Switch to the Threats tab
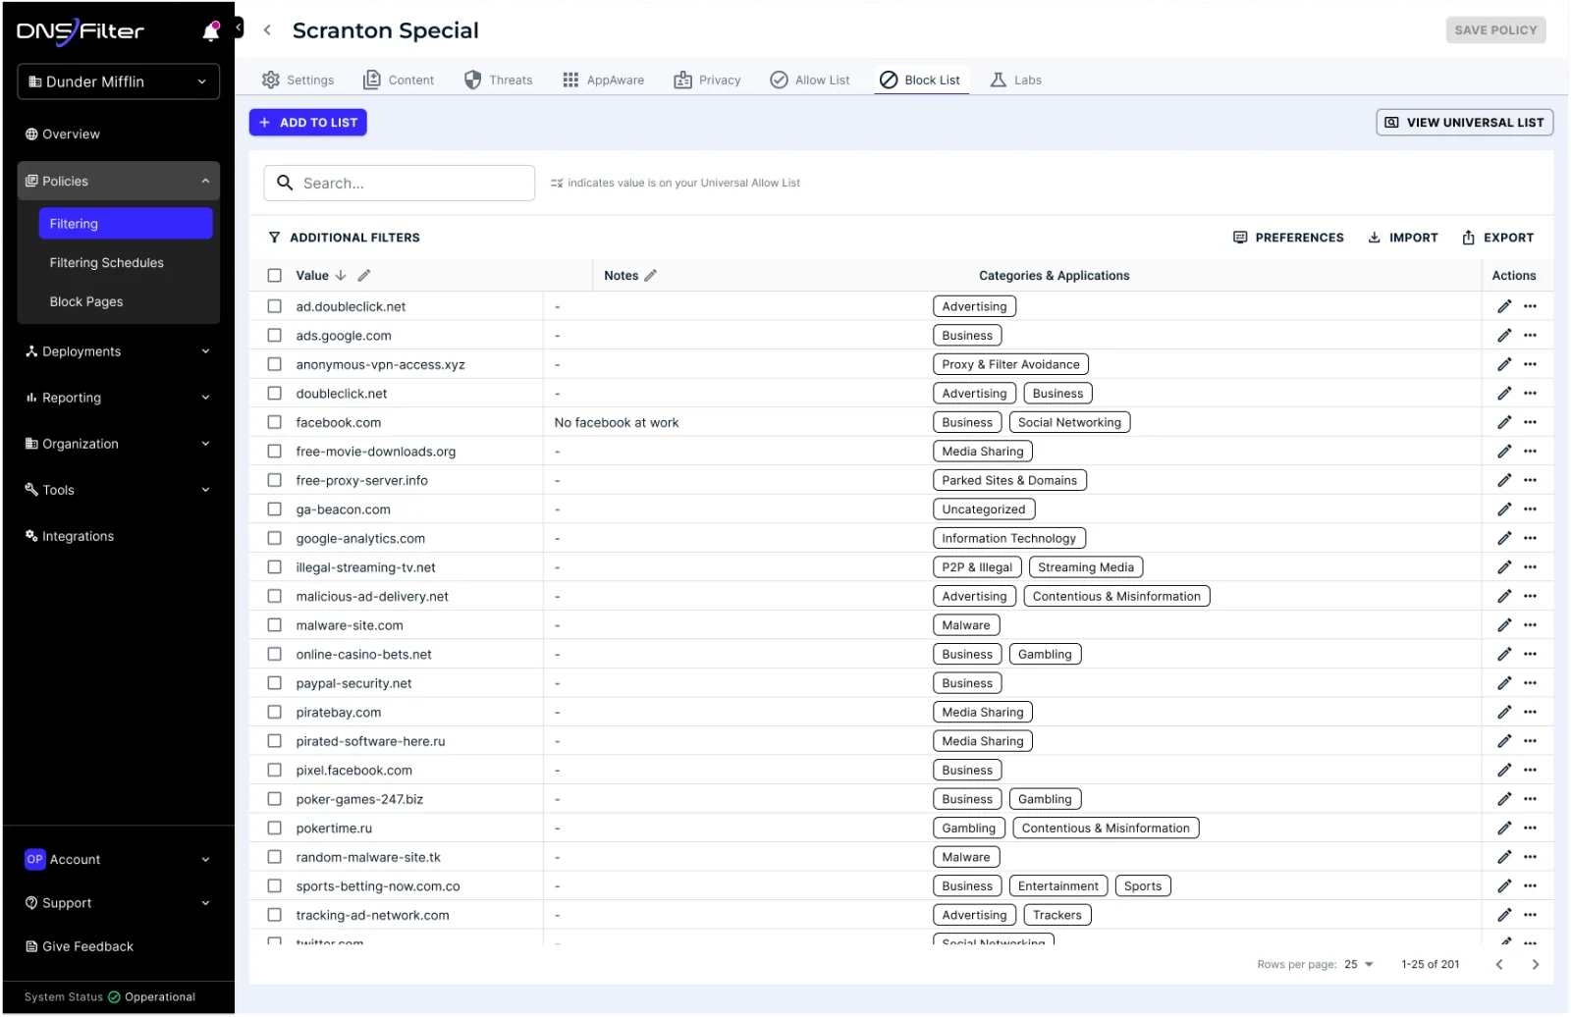Viewport: 1571px width, 1017px height. pos(499,80)
